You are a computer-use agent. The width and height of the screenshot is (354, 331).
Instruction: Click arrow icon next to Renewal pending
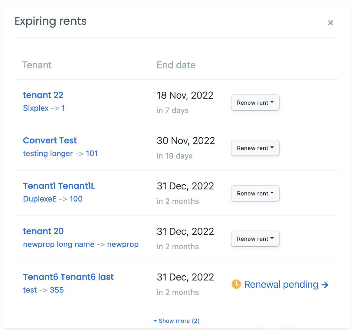325,284
